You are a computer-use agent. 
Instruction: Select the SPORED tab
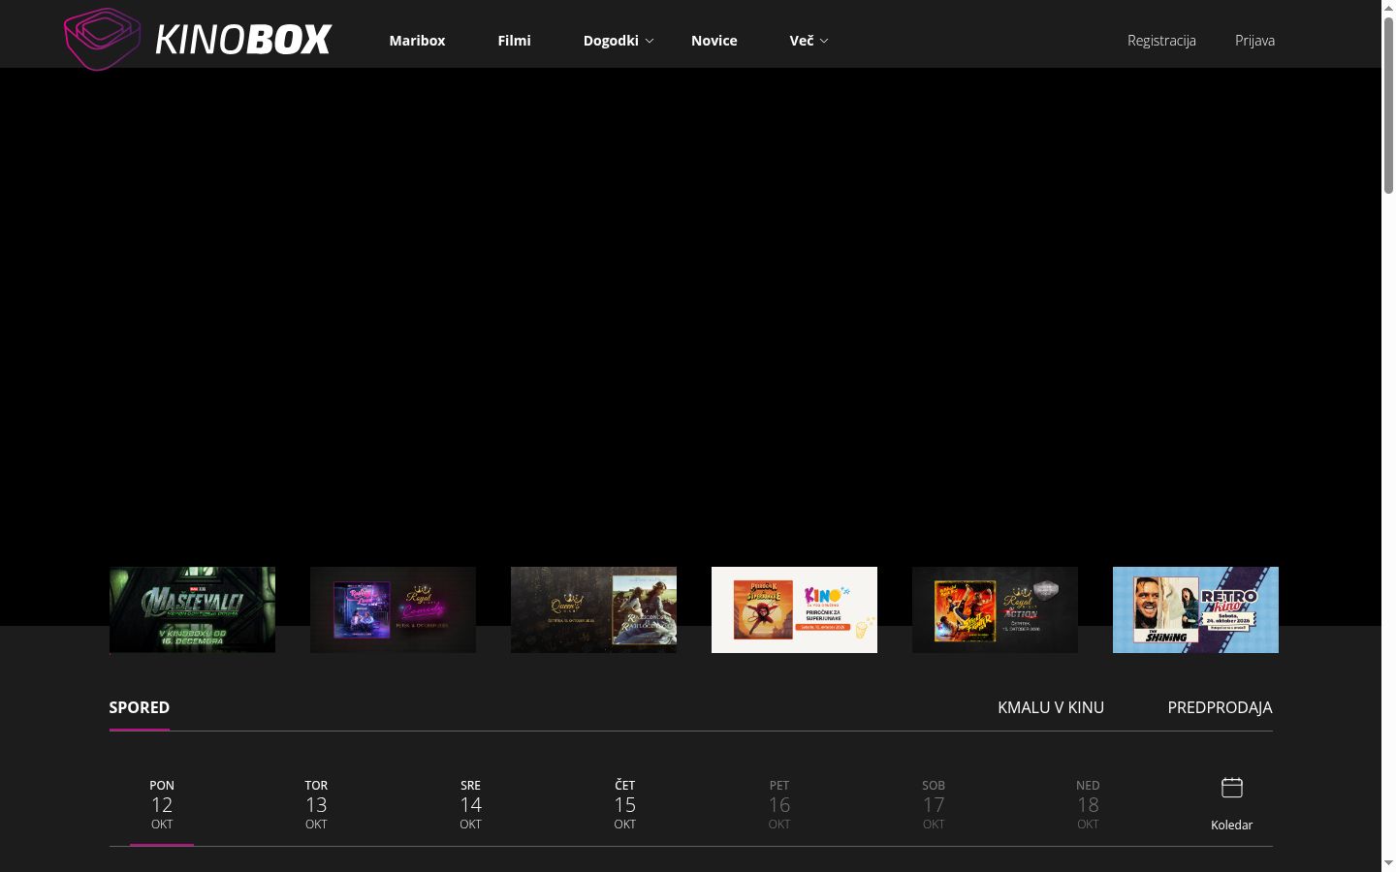click(140, 707)
